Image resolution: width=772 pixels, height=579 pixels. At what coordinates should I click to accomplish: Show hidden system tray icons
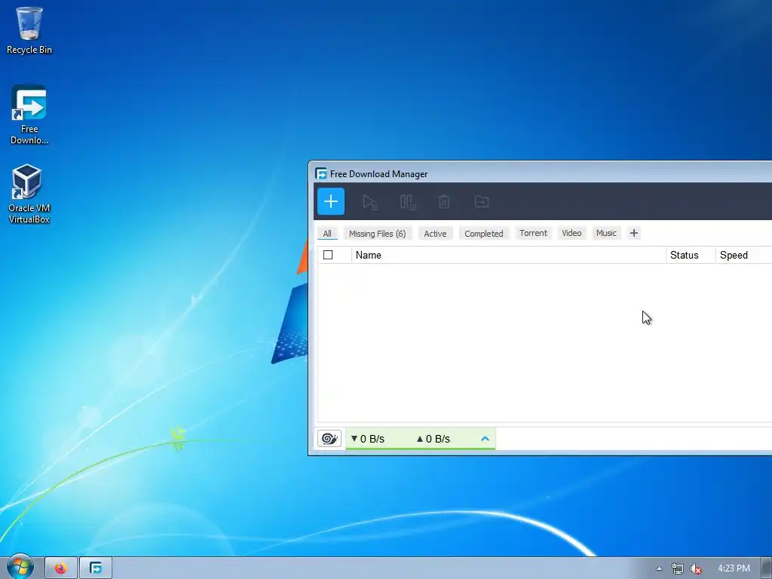point(659,568)
